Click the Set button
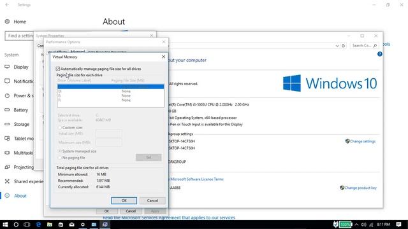 (149, 157)
